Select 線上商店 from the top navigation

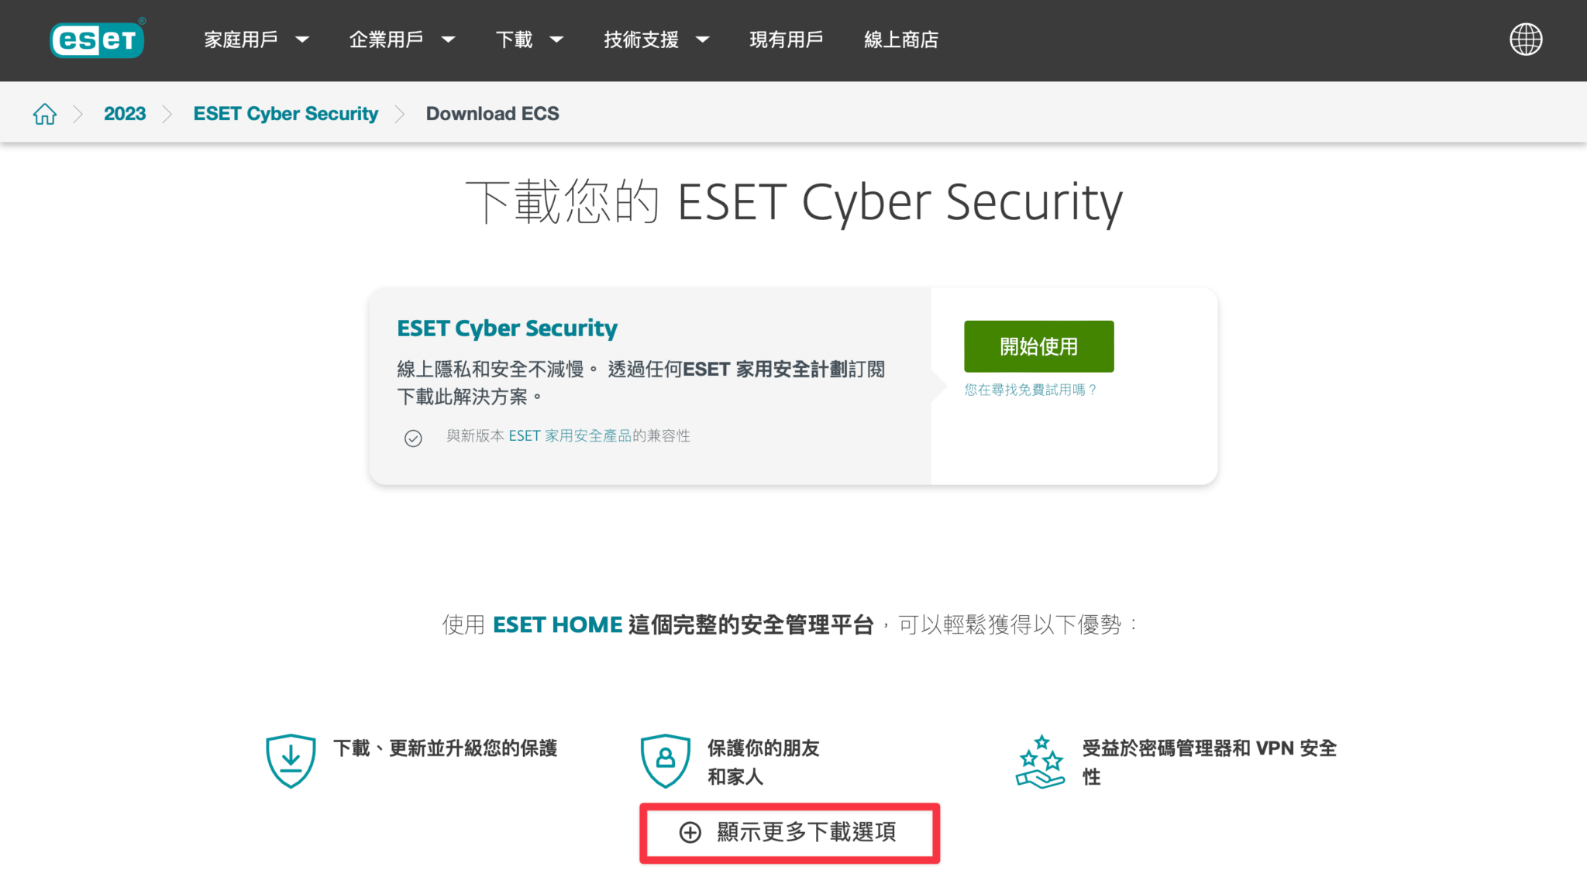pos(900,40)
